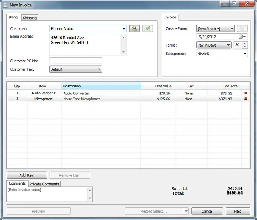Click into the Customer PO No field
Screen dimensions: 257x220
pos(76,61)
